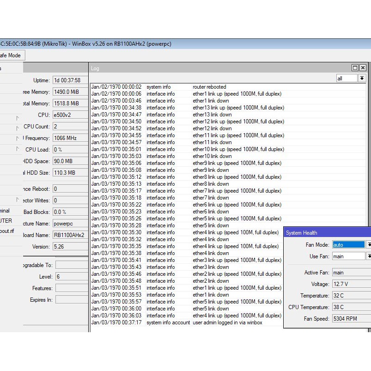Click the 'all' log filter field

346,79
